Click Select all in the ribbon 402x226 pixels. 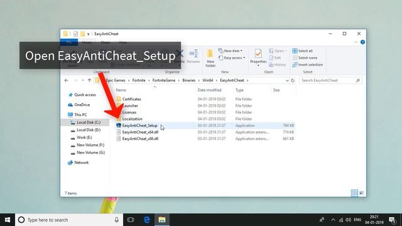pos(303,51)
